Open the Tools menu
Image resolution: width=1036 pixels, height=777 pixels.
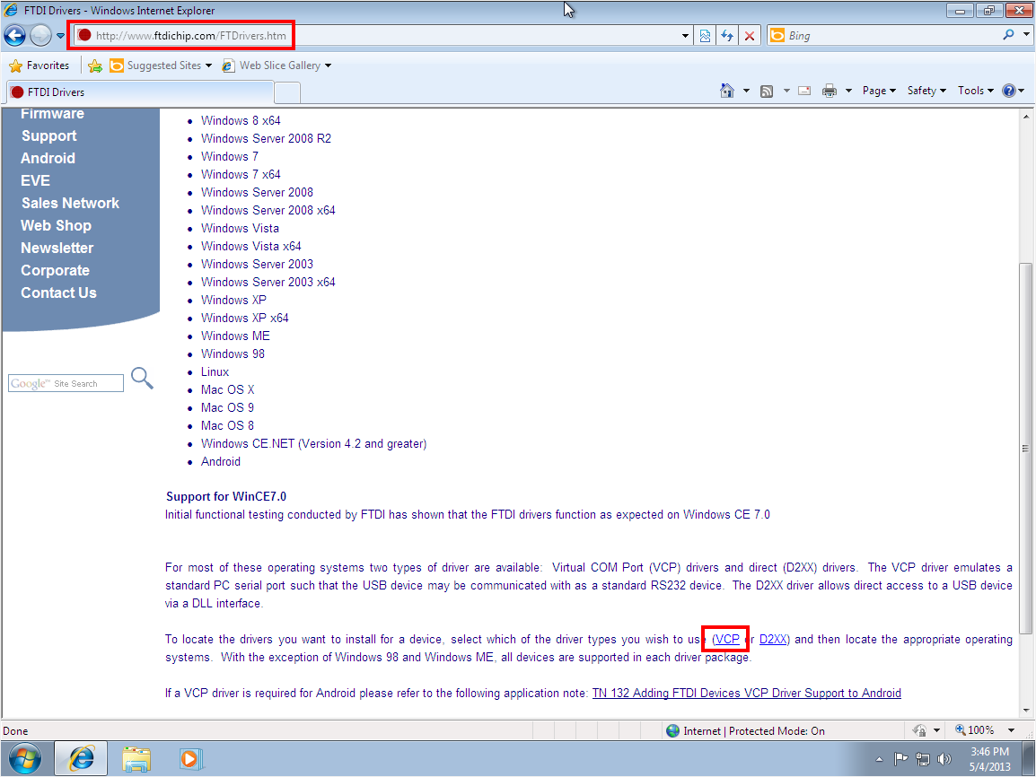[975, 91]
